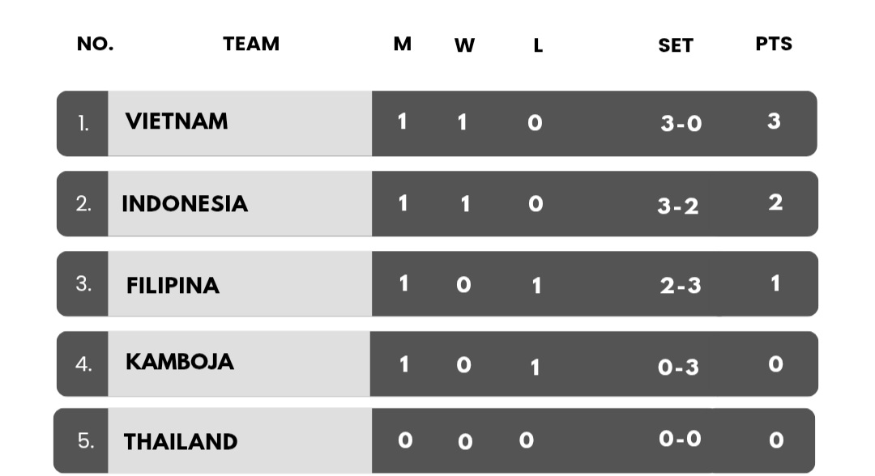The image size is (875, 476).
Task: Click Vietnam's points value 3
Action: click(774, 121)
